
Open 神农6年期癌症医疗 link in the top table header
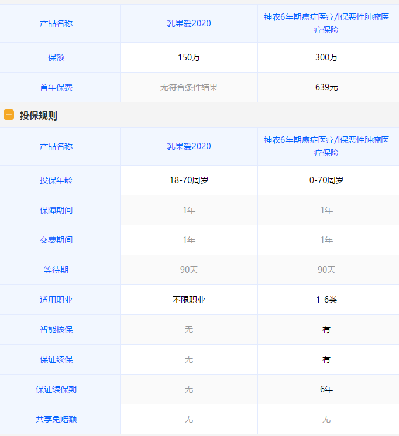(x=326, y=23)
